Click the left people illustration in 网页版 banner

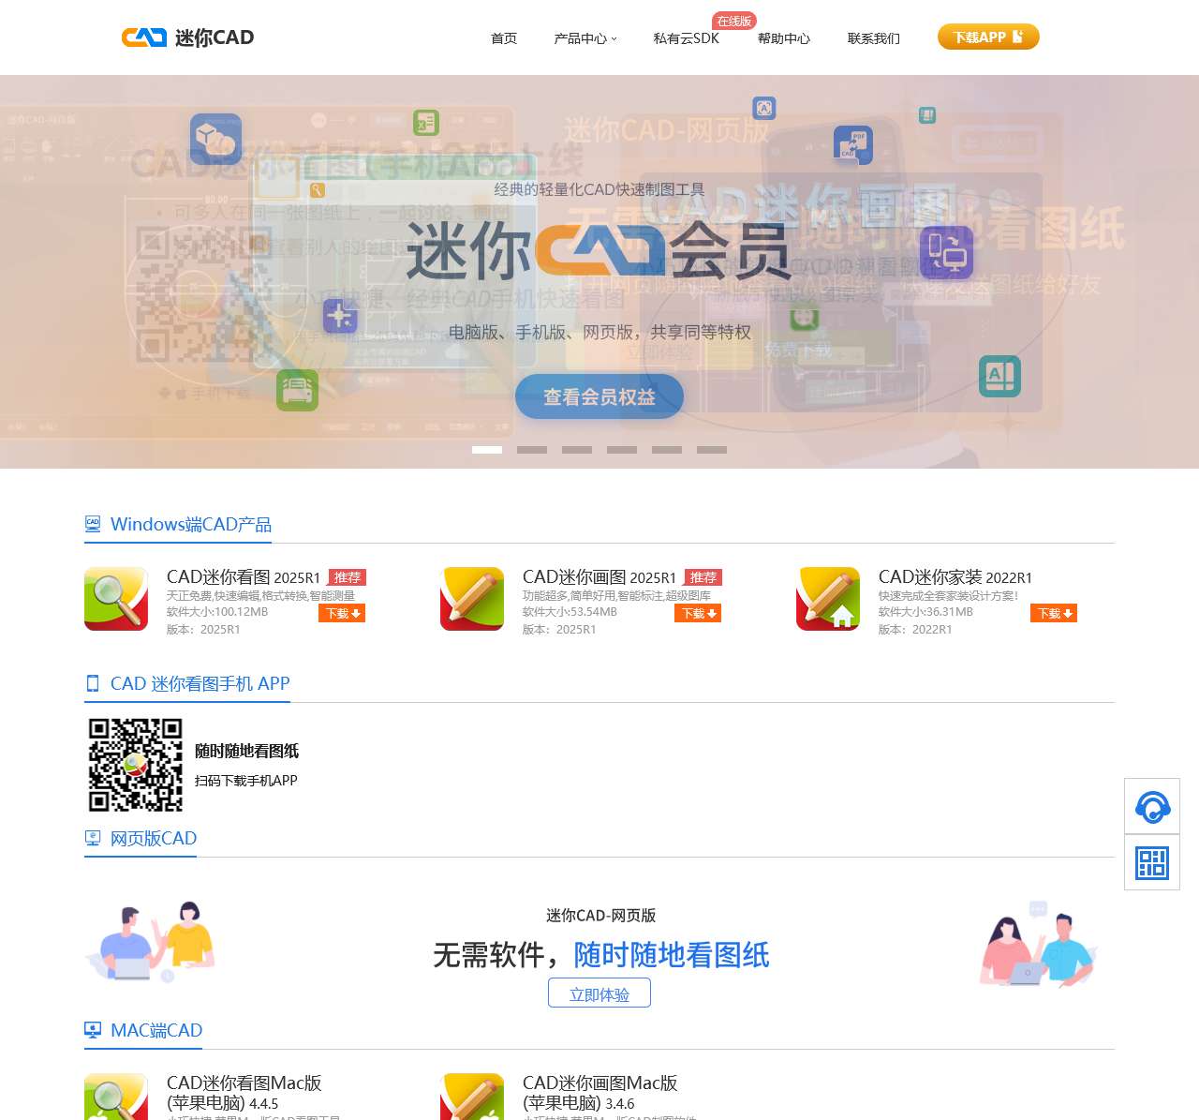pyautogui.click(x=151, y=942)
